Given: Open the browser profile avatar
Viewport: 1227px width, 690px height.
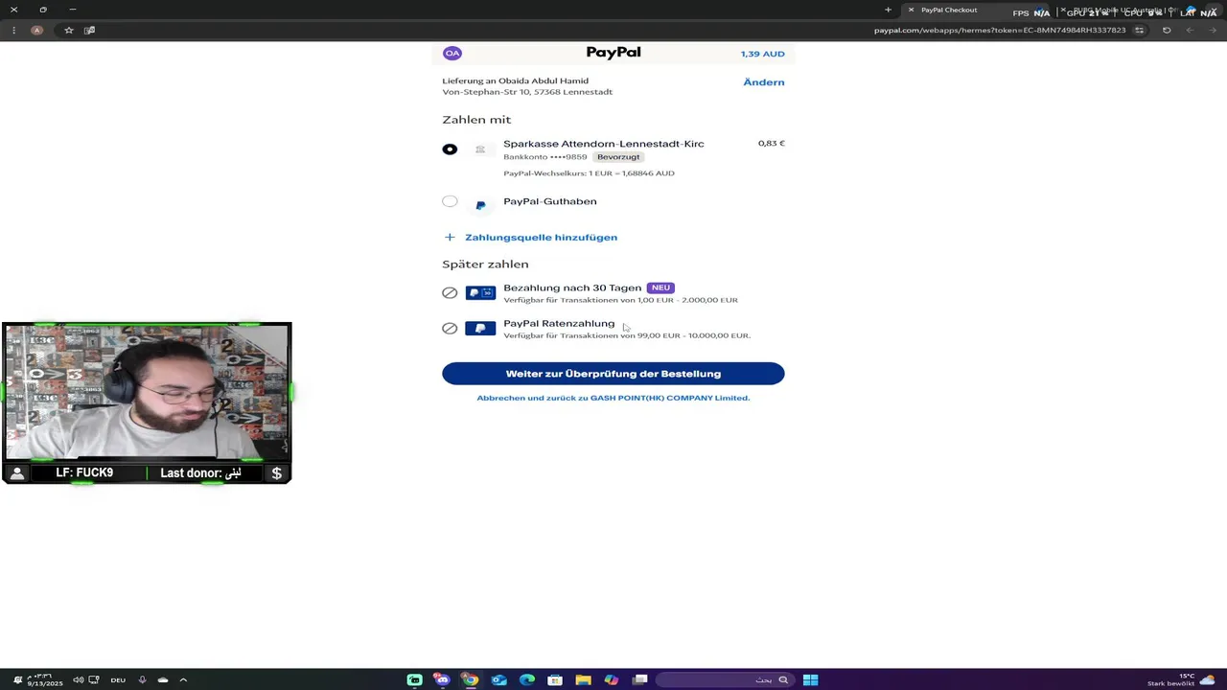Looking at the screenshot, I should (37, 30).
